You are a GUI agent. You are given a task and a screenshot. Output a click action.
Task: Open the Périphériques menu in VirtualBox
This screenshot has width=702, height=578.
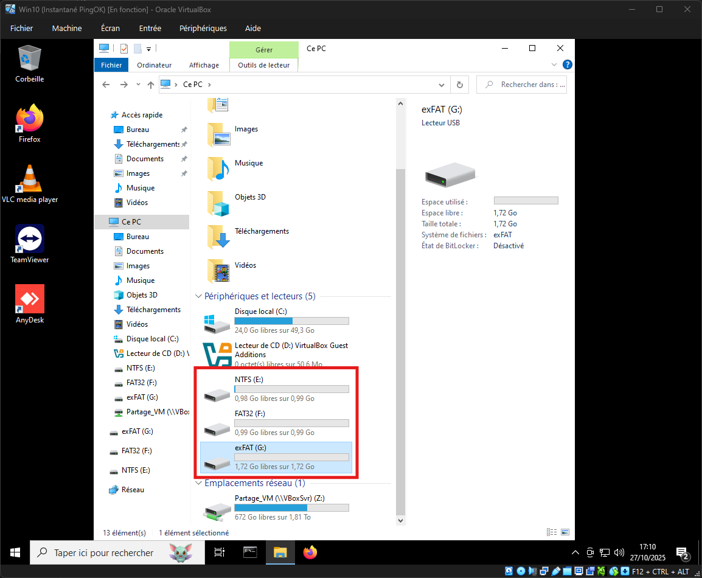pyautogui.click(x=203, y=28)
